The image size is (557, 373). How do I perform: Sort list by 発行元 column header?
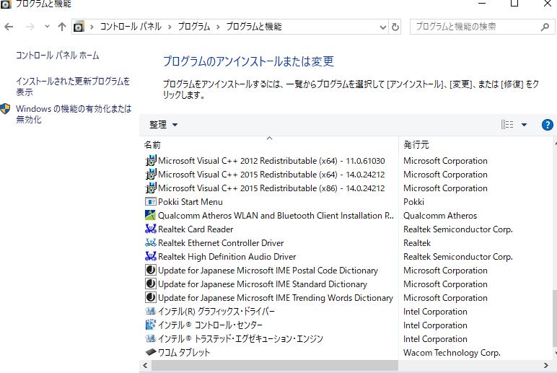click(417, 144)
